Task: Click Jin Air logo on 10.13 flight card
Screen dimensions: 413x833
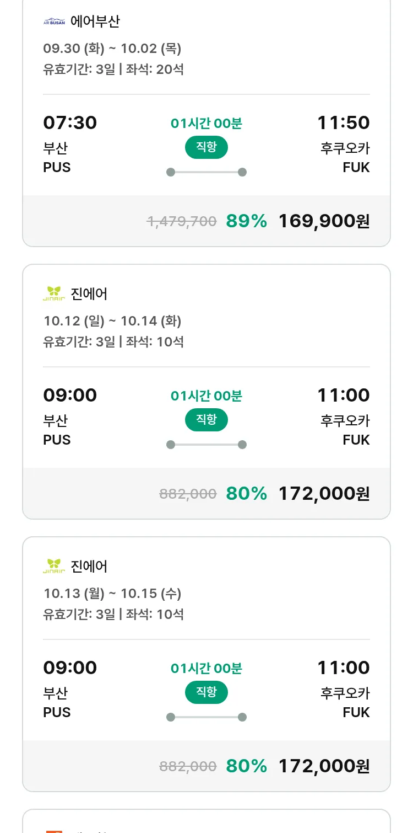Action: pyautogui.click(x=54, y=566)
